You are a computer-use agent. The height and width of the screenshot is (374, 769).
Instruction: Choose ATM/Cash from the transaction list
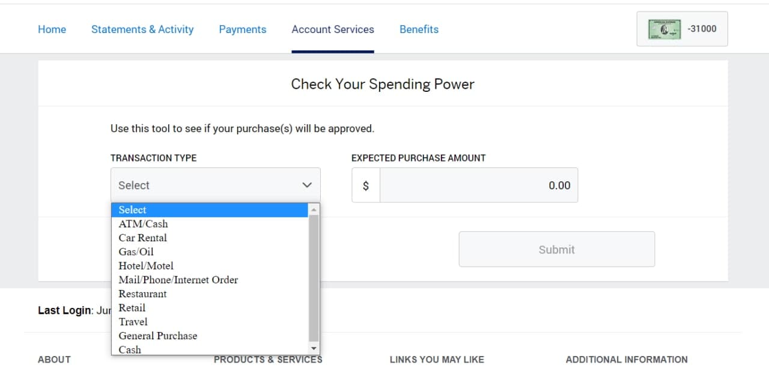143,224
